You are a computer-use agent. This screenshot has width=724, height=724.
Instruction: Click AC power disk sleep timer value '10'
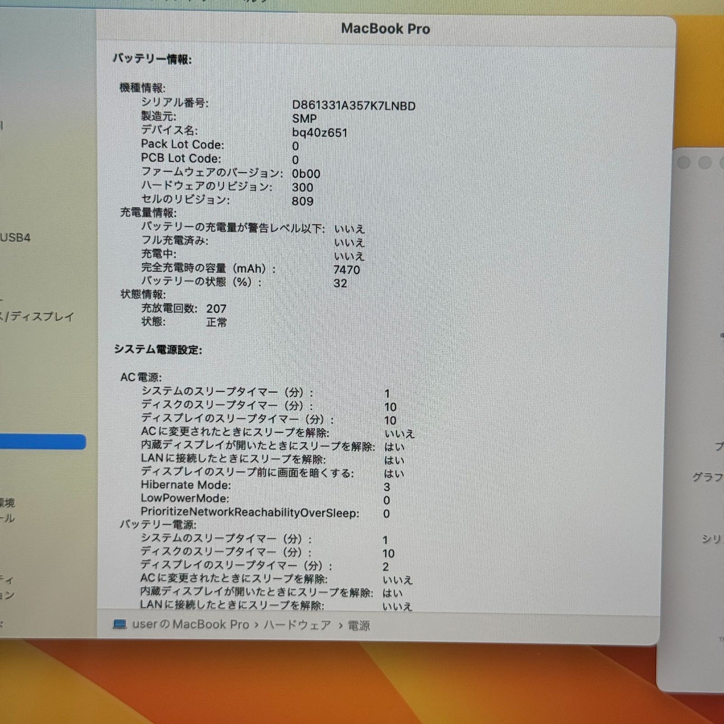click(390, 407)
